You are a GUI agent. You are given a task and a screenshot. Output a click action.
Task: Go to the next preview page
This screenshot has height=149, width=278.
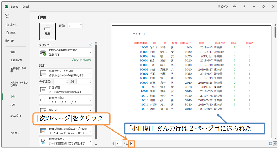pyautogui.click(x=131, y=144)
